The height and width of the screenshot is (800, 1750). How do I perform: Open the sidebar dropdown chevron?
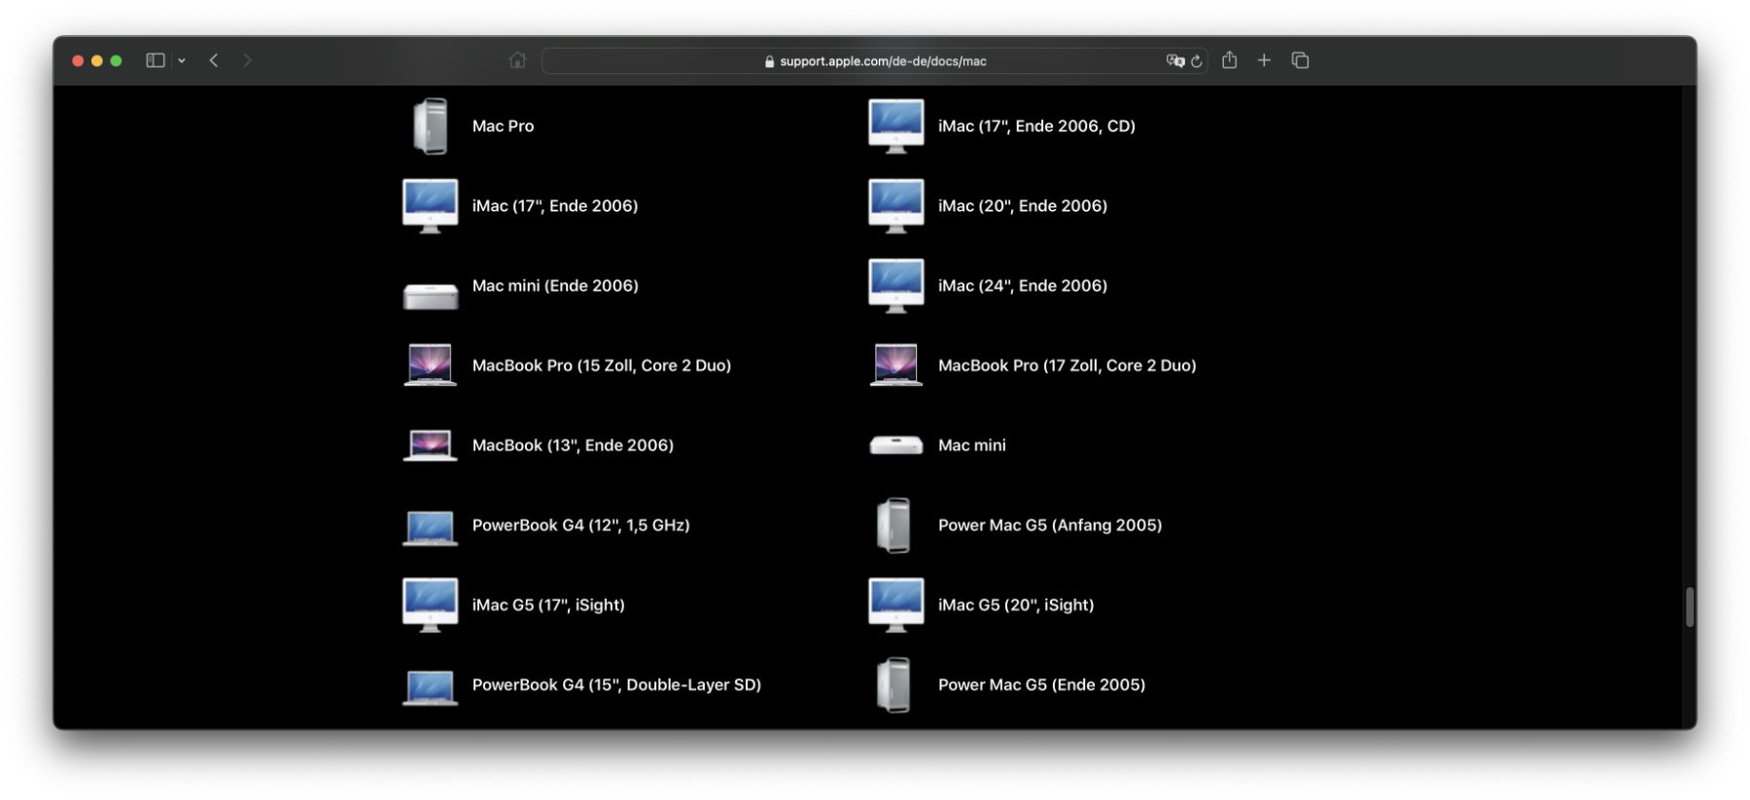182,60
